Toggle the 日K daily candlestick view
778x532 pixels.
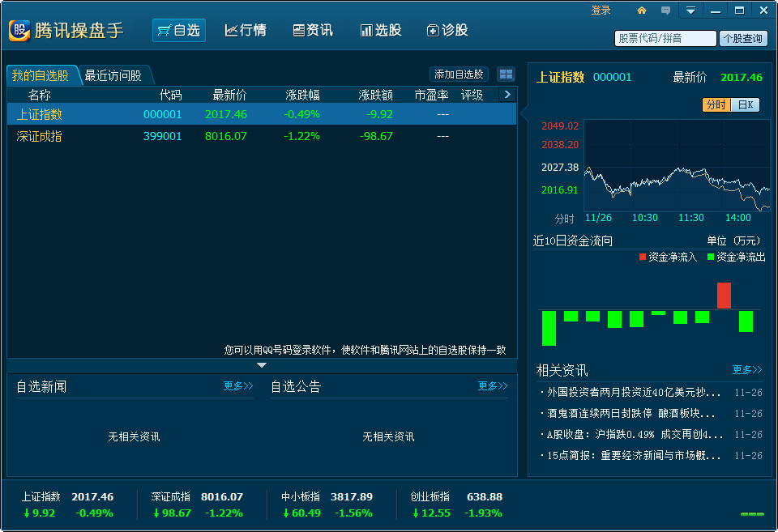tap(745, 104)
